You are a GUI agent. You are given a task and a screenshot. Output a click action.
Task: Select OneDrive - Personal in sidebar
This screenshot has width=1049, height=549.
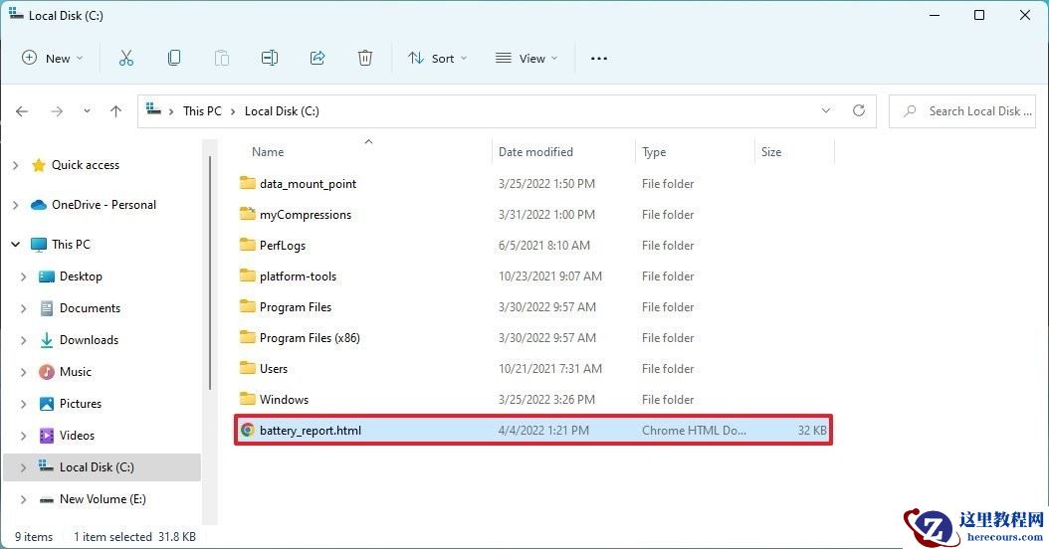104,205
